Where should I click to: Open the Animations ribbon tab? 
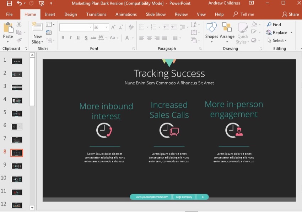click(x=126, y=15)
